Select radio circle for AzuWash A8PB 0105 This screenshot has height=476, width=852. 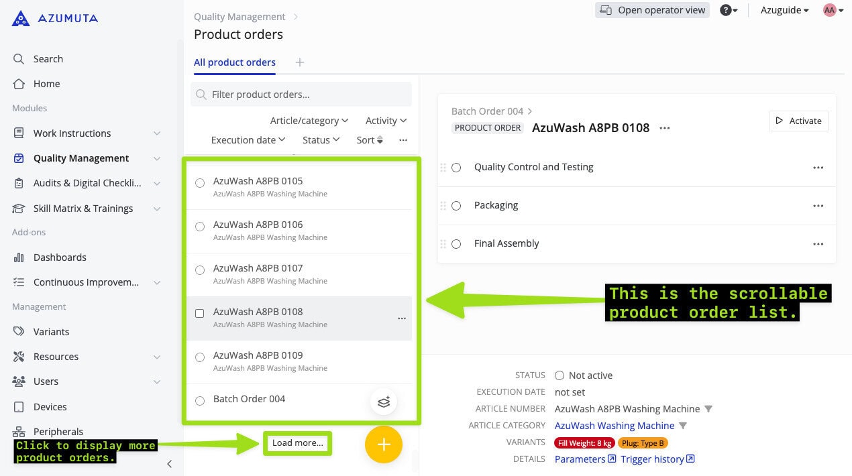click(199, 183)
